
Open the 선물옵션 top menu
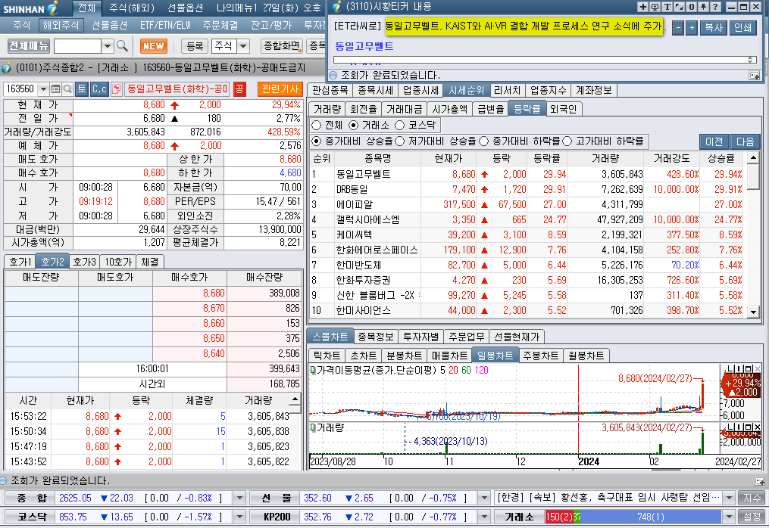(x=186, y=8)
